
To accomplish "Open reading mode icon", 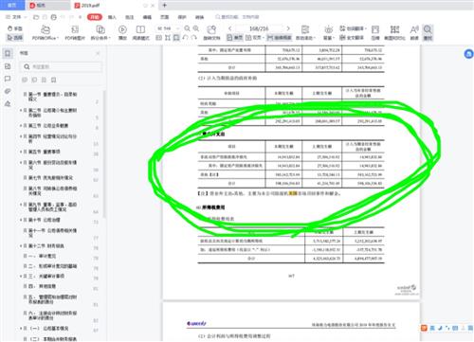I will click(x=140, y=32).
